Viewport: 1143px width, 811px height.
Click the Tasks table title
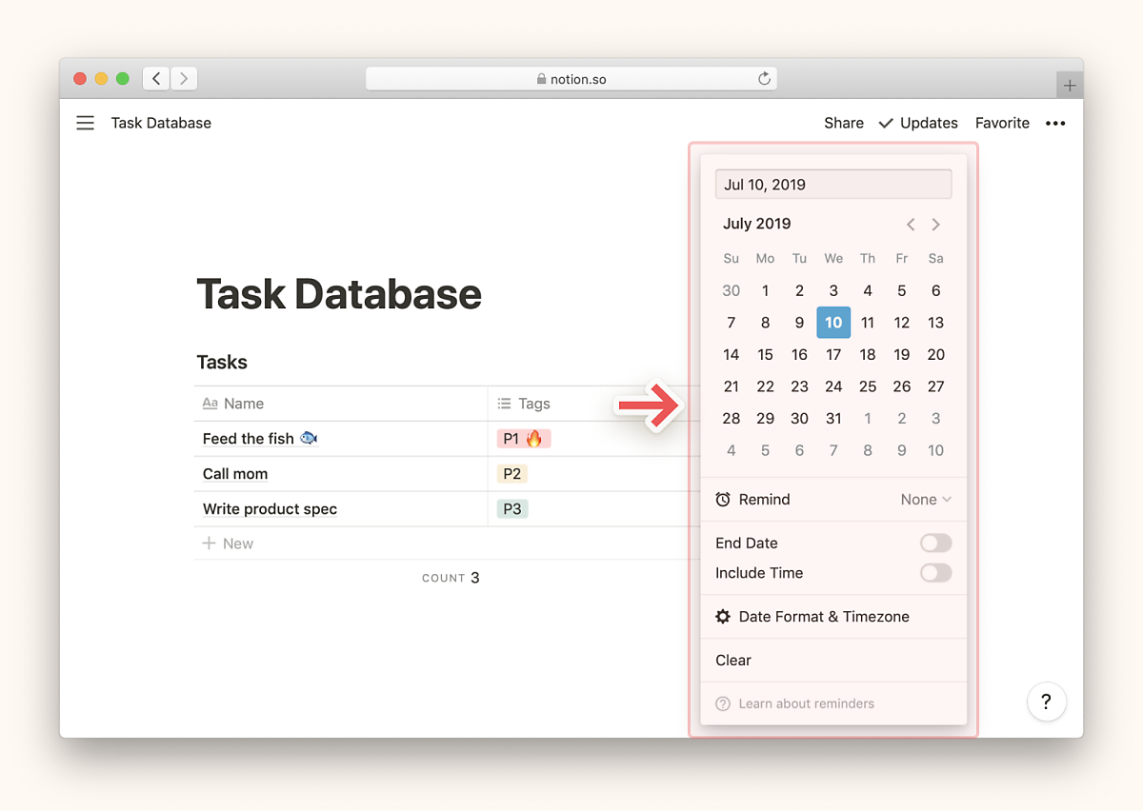[222, 363]
